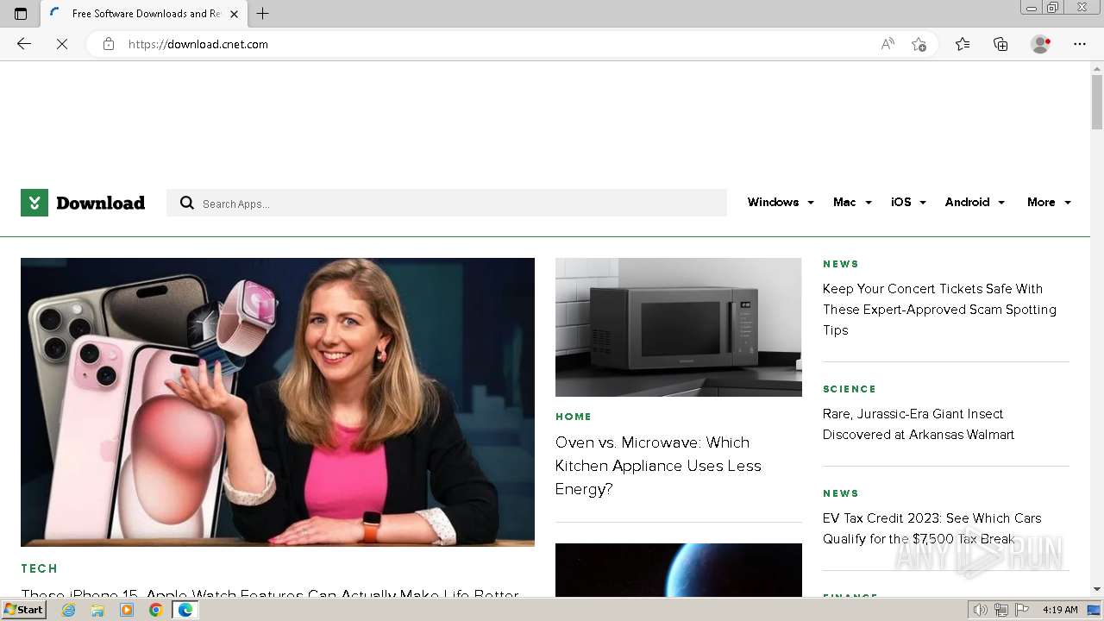Image resolution: width=1104 pixels, height=621 pixels.
Task: Activate Read Aloud in the address bar
Action: (x=888, y=44)
